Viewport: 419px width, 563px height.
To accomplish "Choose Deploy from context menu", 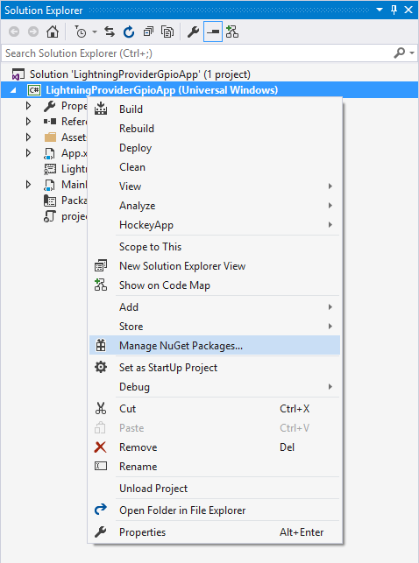I will click(x=215, y=148).
